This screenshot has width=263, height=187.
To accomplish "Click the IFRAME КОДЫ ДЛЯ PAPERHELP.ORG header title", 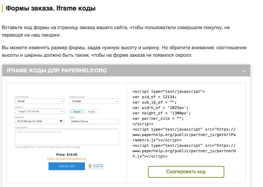I will (x=57, y=71).
